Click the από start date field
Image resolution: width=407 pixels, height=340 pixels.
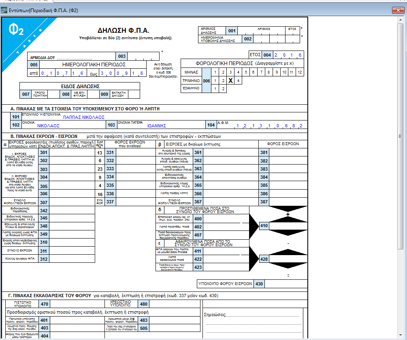pos(62,73)
